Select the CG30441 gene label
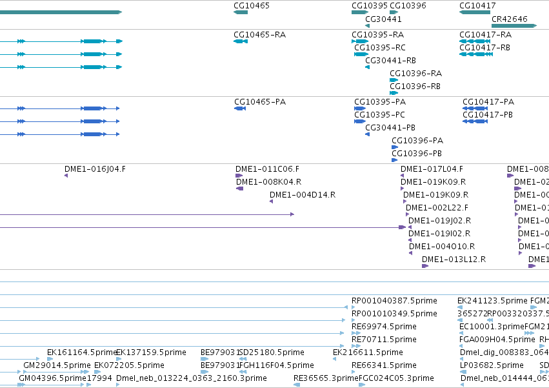Viewport: 549px width, 388px height. pyautogui.click(x=383, y=19)
